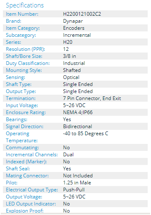Open the Enclosure Rating label
The height and width of the screenshot is (215, 151).
[26, 112]
